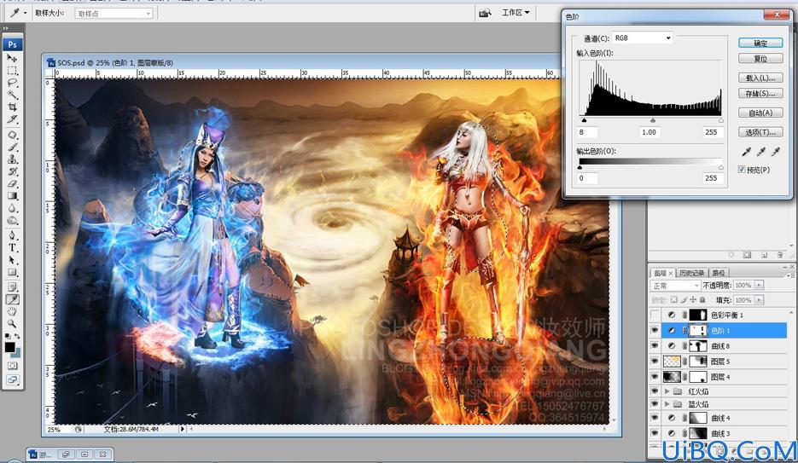Image resolution: width=798 pixels, height=463 pixels.
Task: Hide the 图层 5 layer
Action: click(655, 362)
